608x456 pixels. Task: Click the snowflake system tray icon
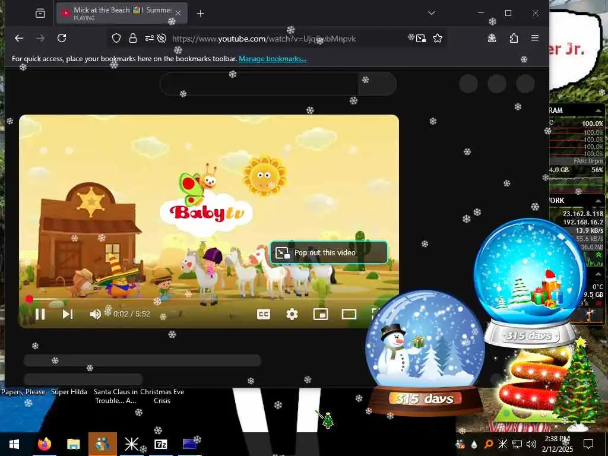pyautogui.click(x=502, y=444)
